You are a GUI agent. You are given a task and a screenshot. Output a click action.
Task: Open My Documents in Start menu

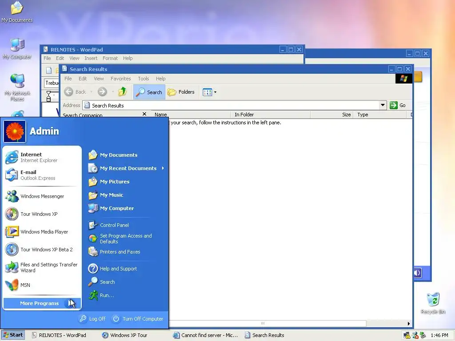(x=127, y=155)
